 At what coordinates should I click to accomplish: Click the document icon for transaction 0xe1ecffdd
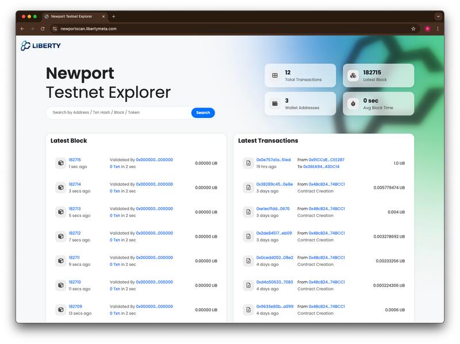[x=248, y=212]
